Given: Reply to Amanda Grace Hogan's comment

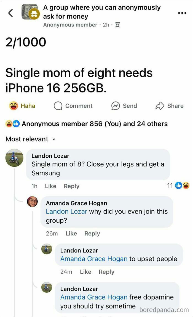Looking at the screenshot, I should click(x=92, y=233).
